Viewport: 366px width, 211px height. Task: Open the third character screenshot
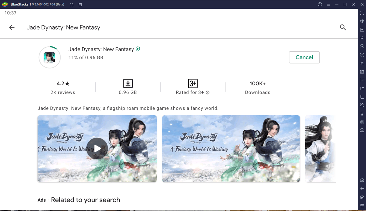tap(321, 149)
